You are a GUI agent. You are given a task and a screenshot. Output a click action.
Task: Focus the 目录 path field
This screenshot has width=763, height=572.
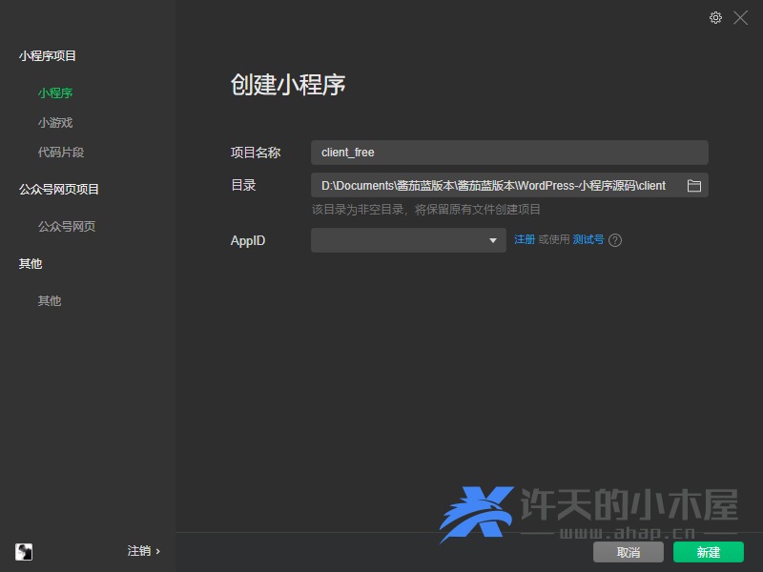click(x=509, y=185)
